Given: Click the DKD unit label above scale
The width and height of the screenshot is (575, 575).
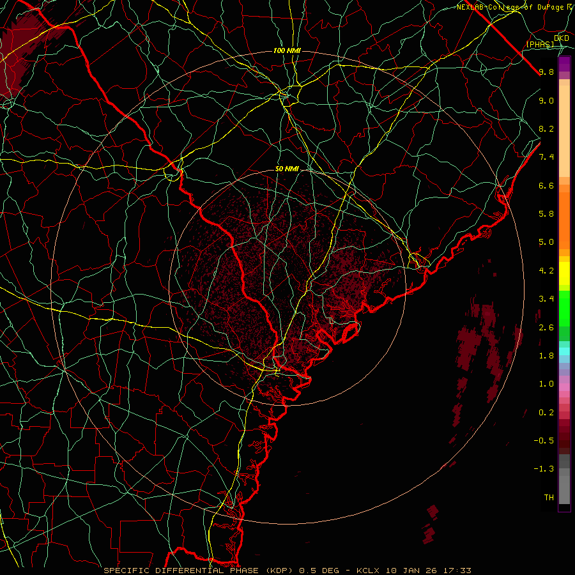Looking at the screenshot, I should (x=562, y=38).
